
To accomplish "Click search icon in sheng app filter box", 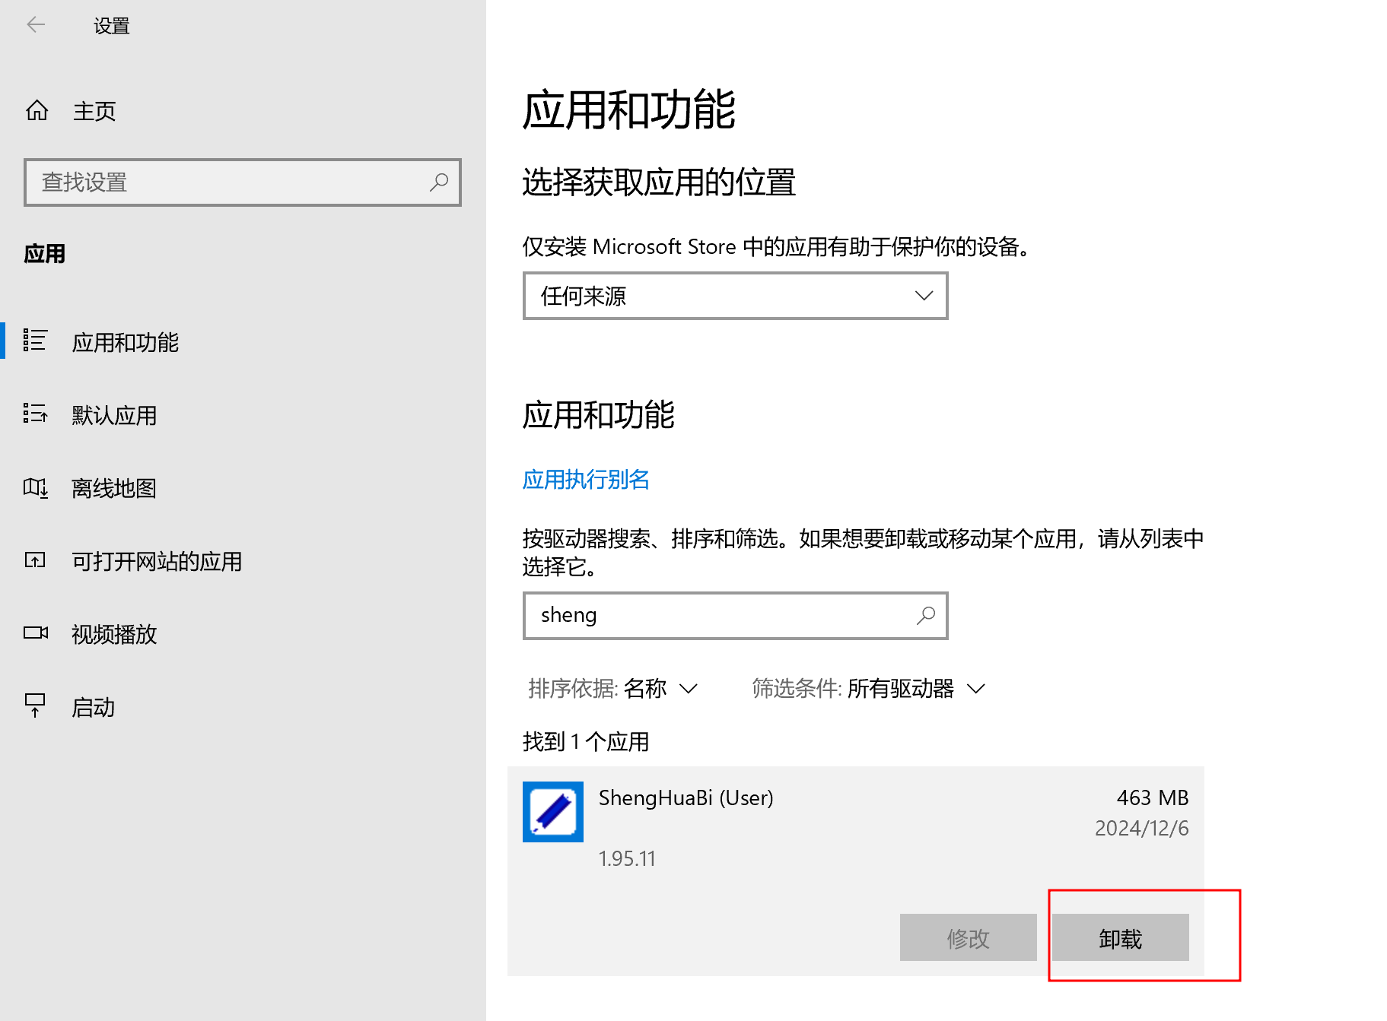I will tap(925, 616).
